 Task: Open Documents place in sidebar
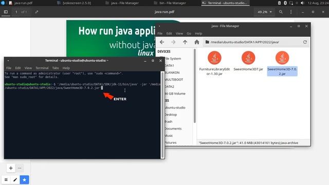click(x=173, y=128)
